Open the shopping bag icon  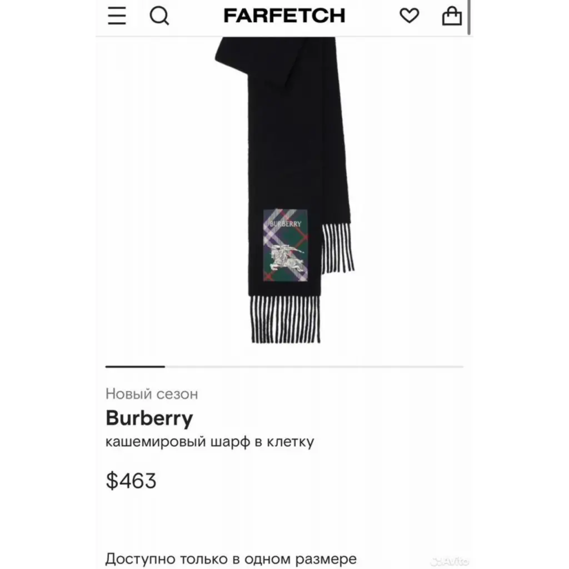click(452, 16)
